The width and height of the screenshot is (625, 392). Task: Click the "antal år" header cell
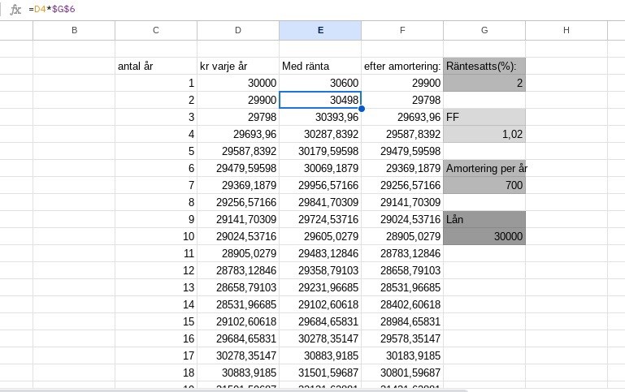(156, 66)
